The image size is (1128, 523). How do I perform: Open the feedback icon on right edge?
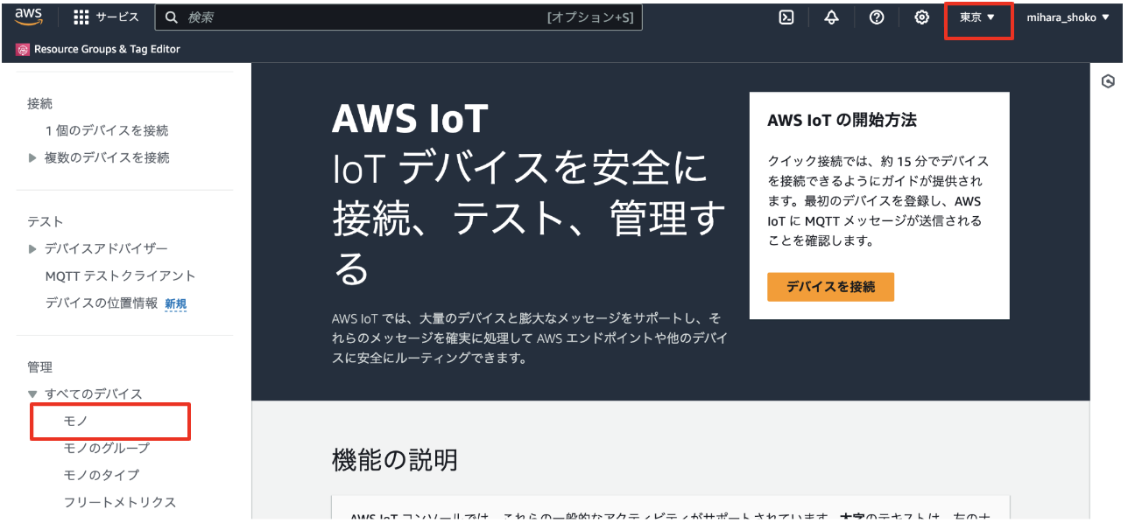[1107, 80]
